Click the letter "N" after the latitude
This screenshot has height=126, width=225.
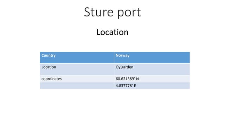pyautogui.click(x=137, y=79)
